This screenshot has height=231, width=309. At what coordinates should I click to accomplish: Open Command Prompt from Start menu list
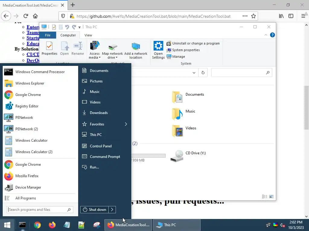(105, 157)
